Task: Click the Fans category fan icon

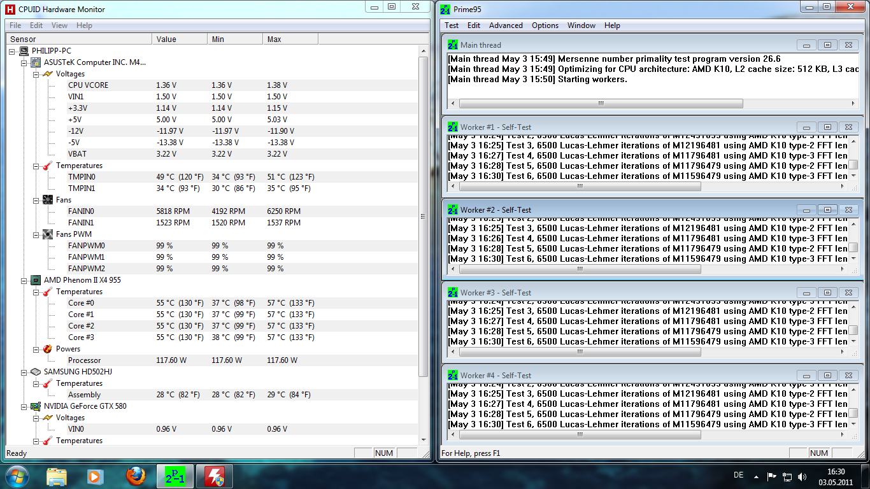Action: click(x=48, y=200)
